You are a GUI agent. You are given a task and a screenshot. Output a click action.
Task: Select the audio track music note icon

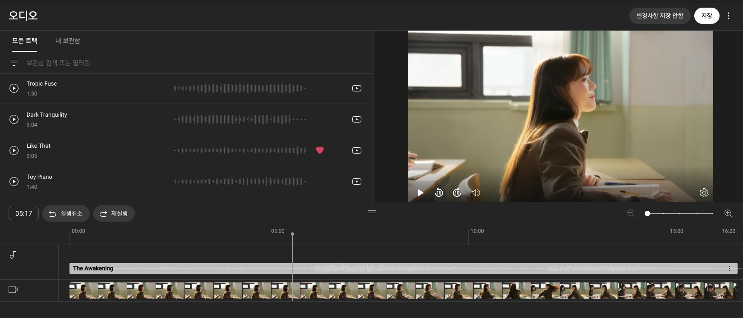pyautogui.click(x=13, y=255)
